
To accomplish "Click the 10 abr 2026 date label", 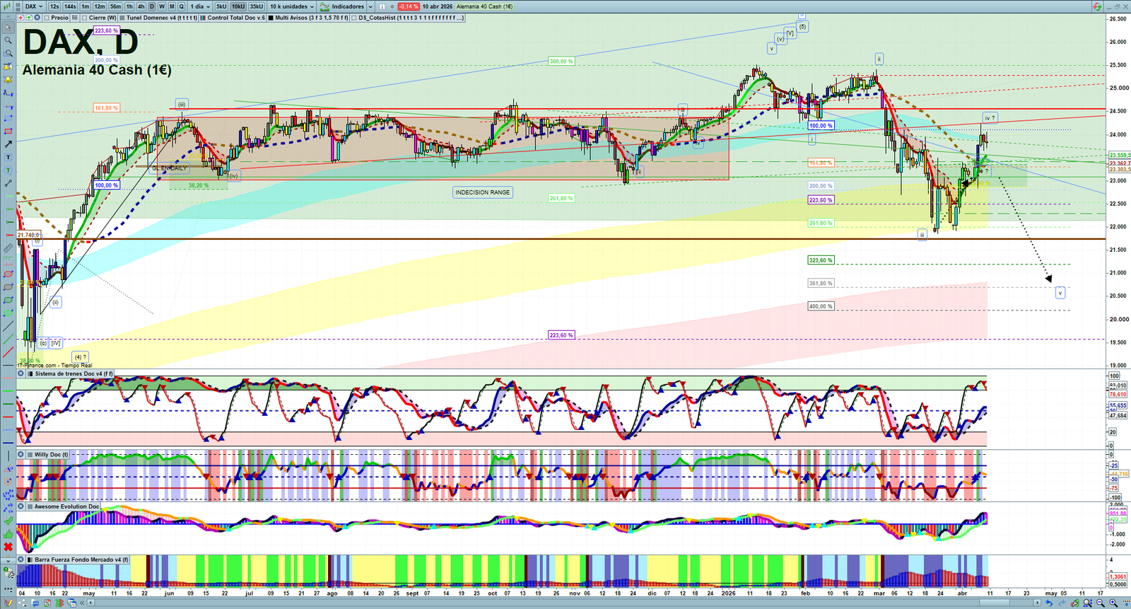I will 438,6.
